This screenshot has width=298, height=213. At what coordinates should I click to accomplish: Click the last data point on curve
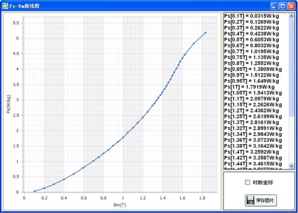coord(205,33)
